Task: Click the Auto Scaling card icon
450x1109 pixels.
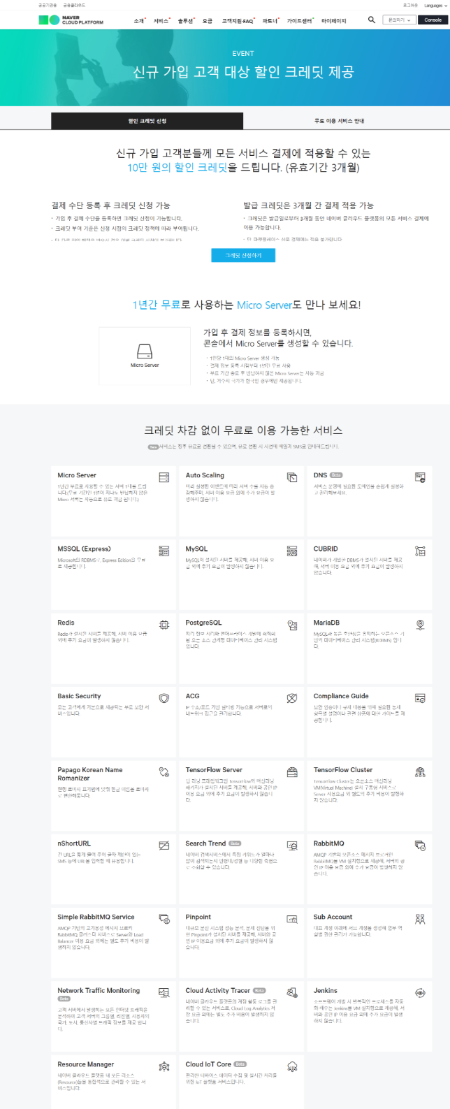Action: (x=292, y=477)
